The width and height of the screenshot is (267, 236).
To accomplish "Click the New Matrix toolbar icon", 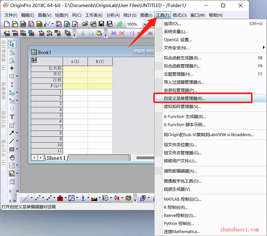I will [40, 24].
